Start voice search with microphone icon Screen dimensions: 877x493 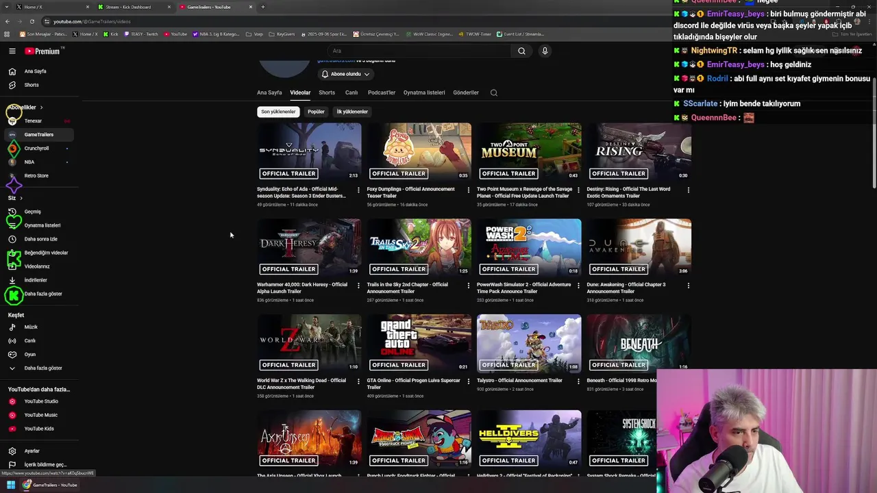tap(545, 51)
